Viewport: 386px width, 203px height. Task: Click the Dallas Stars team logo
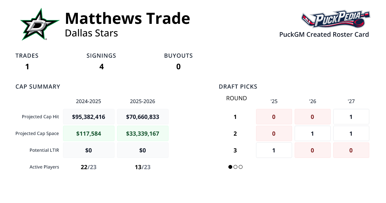[x=40, y=24]
